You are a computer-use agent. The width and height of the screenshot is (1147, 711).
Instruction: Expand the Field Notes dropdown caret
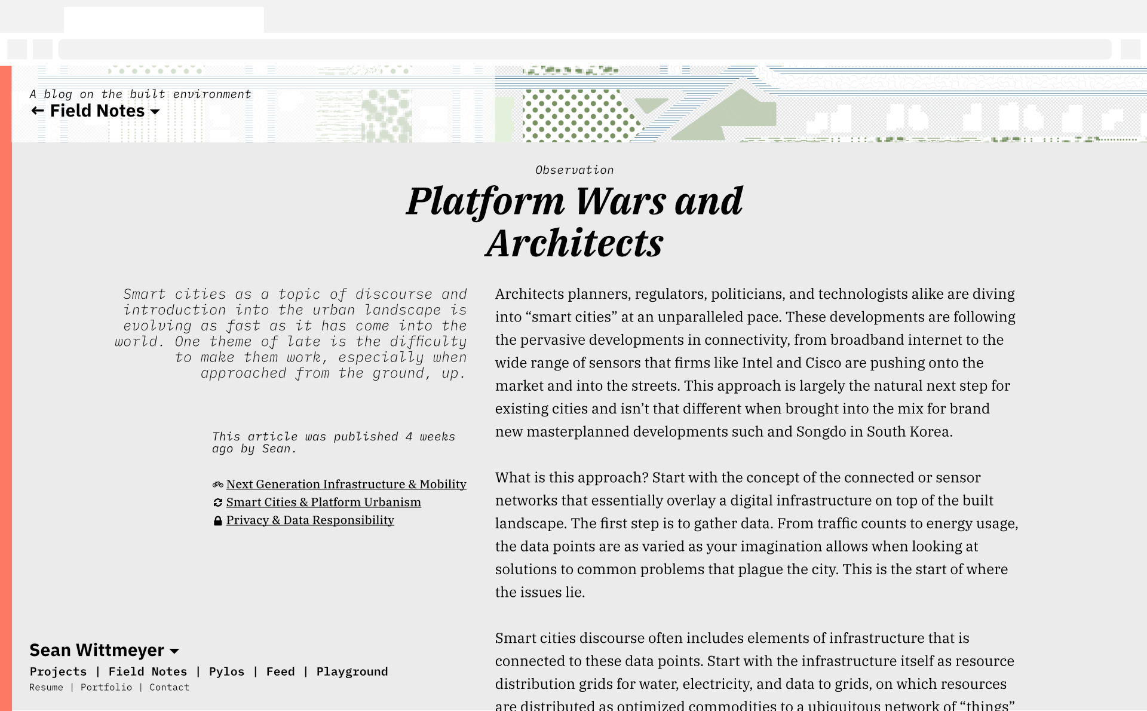155,112
